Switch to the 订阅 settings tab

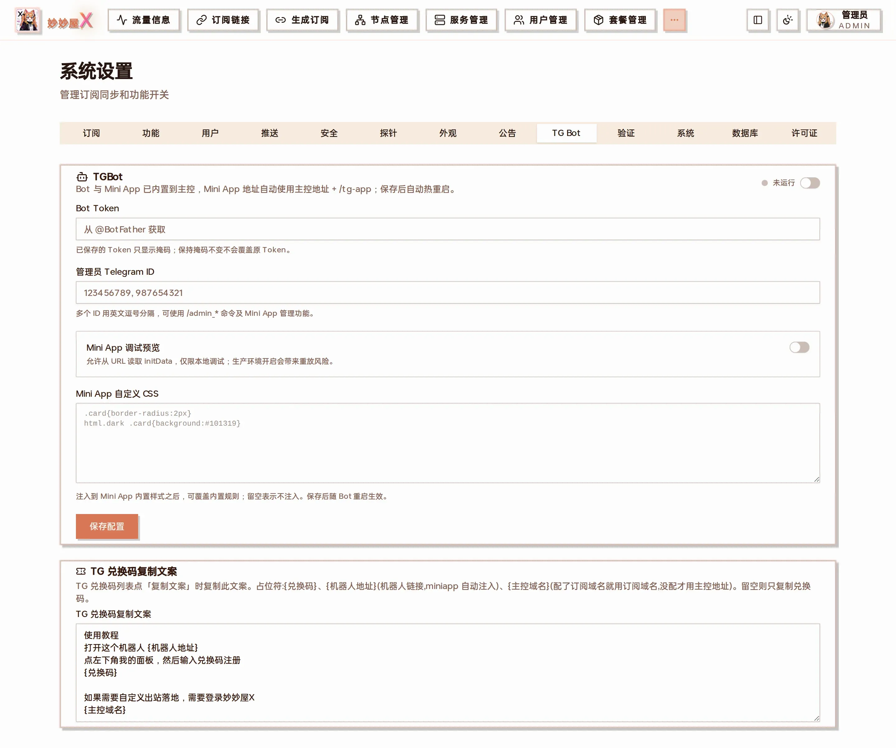tap(91, 133)
